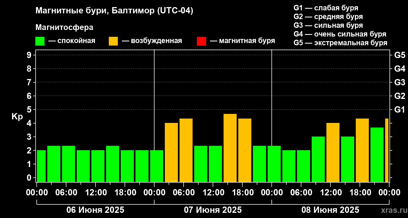The image size is (408, 218).
Task: Click the red 'магнитная буря' legend square
Action: click(201, 41)
